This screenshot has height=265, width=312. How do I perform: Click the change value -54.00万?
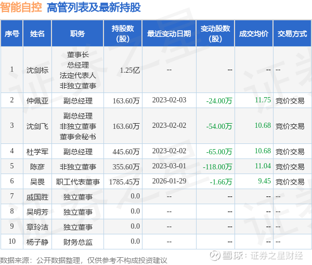(219, 126)
